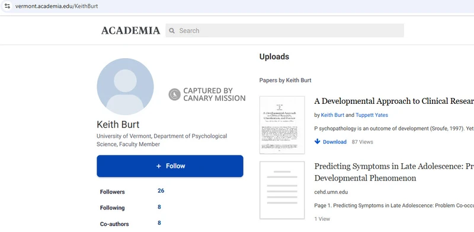This screenshot has height=232, width=474.
Task: Open the Academia logo homepage link
Action: 130,31
